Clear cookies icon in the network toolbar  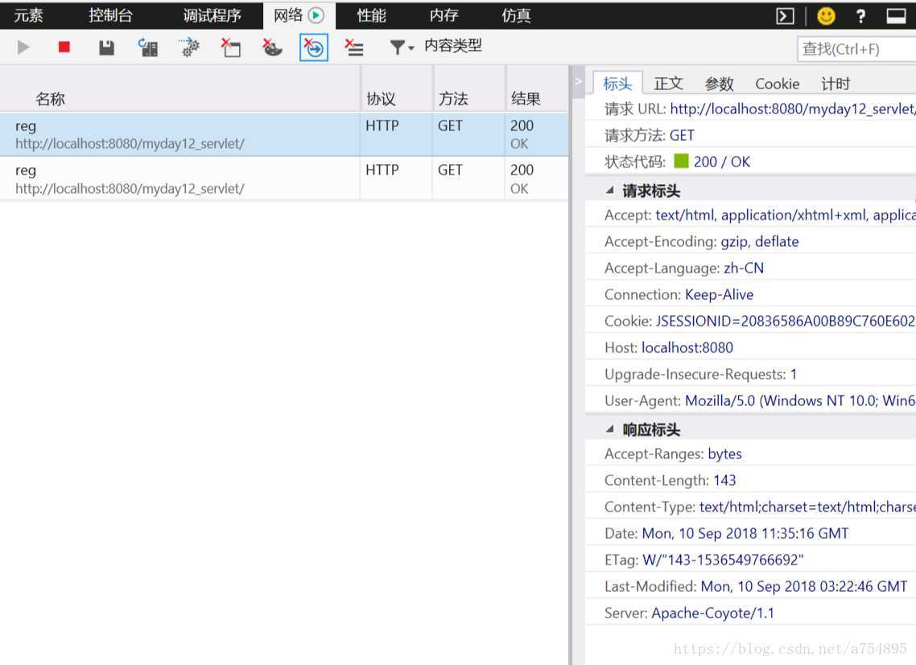(272, 47)
